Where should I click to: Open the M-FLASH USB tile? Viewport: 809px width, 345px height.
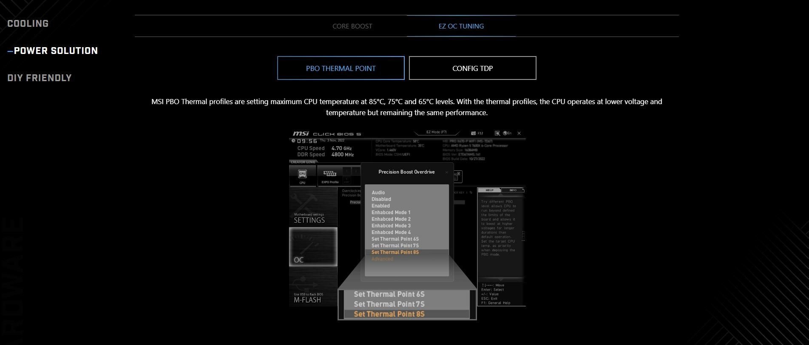[313, 286]
